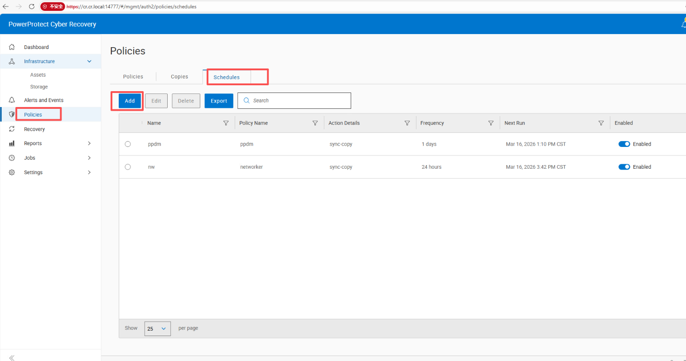The width and height of the screenshot is (686, 361).
Task: Filter the Action Details column
Action: (x=407, y=123)
